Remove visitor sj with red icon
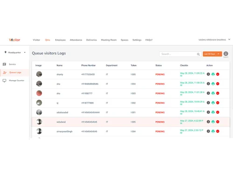This screenshot has width=233, height=175. pyautogui.click(x=218, y=103)
